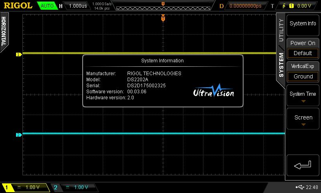Screen dimensions: 321x193
Task: Click the AUTO trigger status indicator
Action: pos(47,6)
